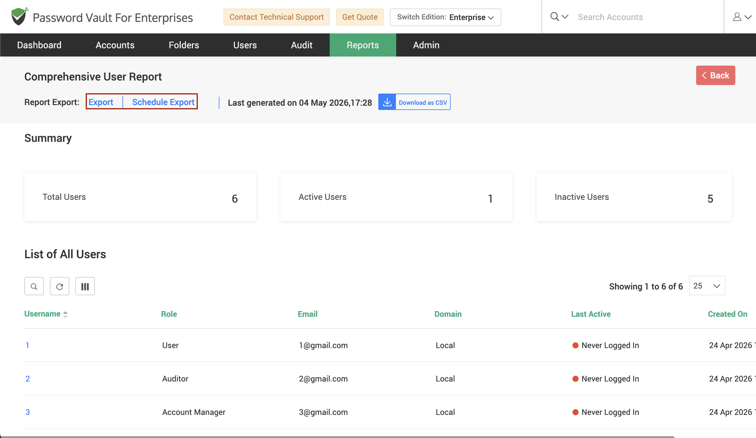Open the Users tab
756x438 pixels.
[x=245, y=45]
